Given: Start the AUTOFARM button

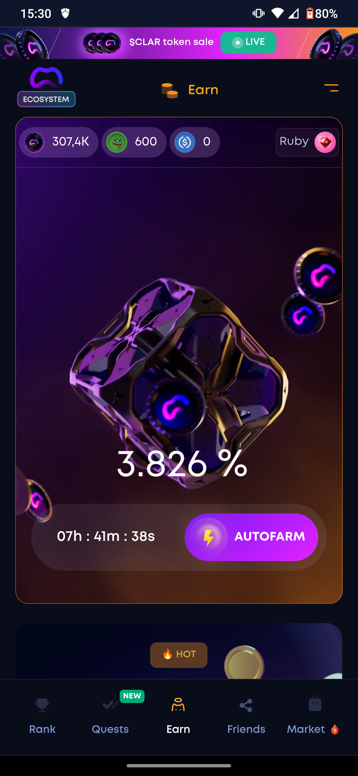Looking at the screenshot, I should tap(251, 537).
